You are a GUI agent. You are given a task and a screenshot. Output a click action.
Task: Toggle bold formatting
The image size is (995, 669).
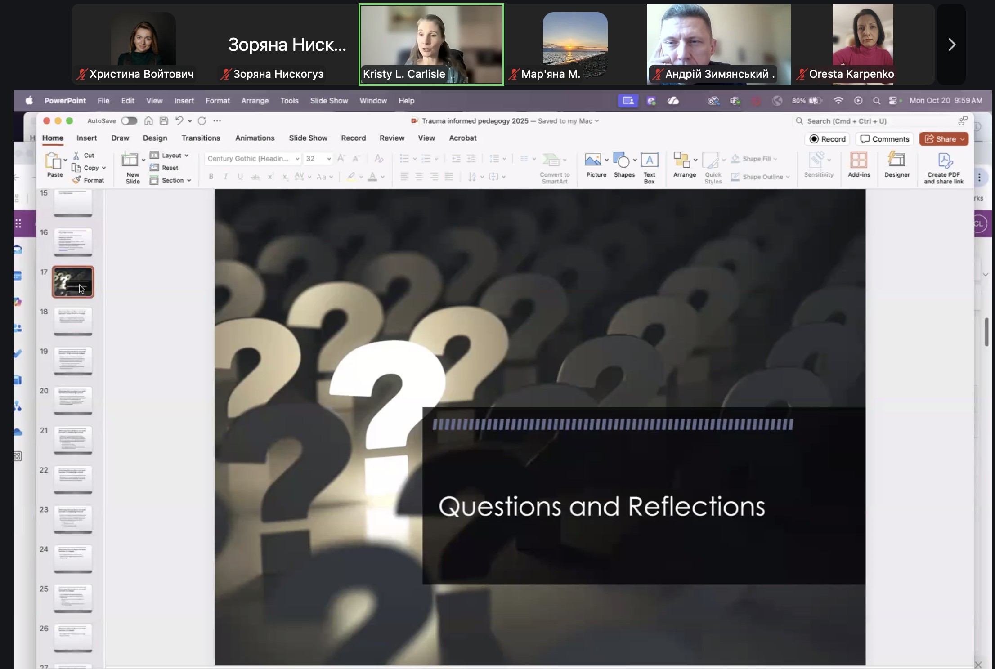[x=211, y=177]
